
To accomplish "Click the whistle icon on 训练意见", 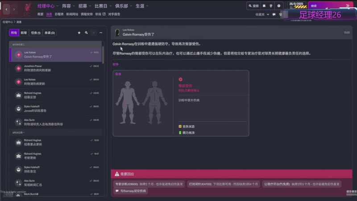I will [18, 169].
